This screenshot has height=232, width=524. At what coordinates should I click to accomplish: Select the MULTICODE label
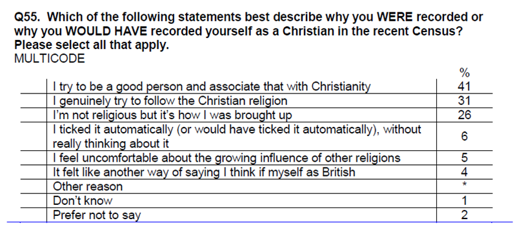[x=50, y=59]
